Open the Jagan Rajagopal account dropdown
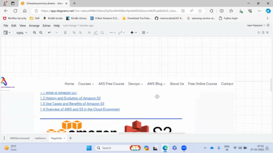Image resolution: width=273 pixels, height=153 pixels. (x=256, y=25)
